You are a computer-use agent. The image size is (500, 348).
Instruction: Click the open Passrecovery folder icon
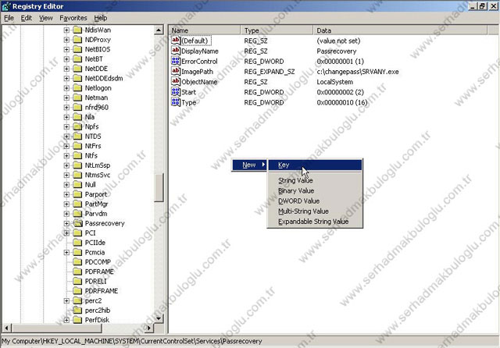[x=77, y=223]
